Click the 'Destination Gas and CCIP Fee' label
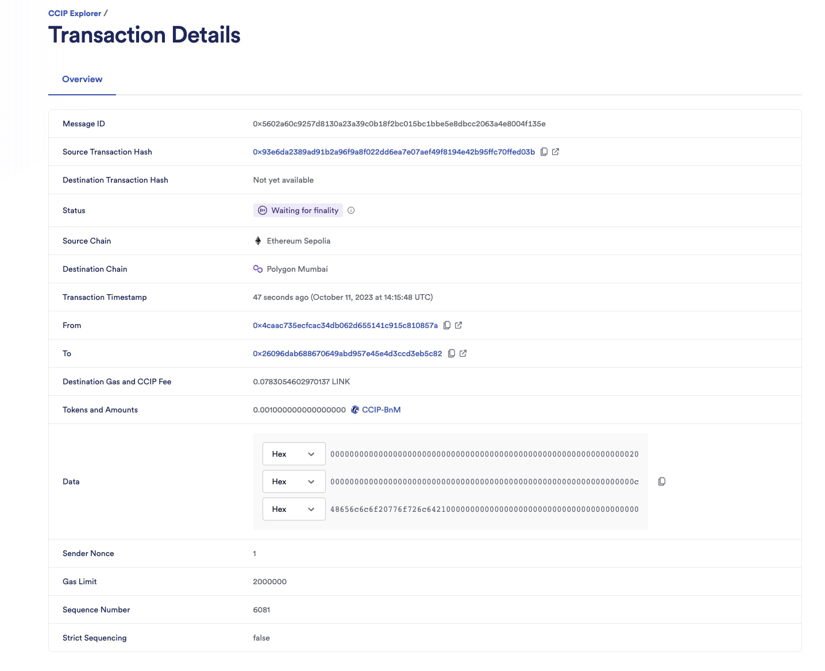This screenshot has width=825, height=671. [x=117, y=382]
